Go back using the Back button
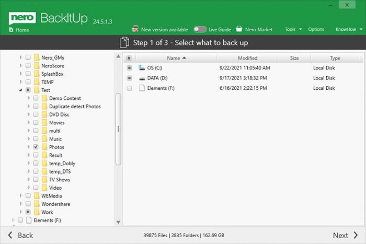 (x=21, y=235)
